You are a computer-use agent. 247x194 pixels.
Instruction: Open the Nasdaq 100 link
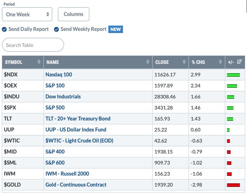point(59,75)
